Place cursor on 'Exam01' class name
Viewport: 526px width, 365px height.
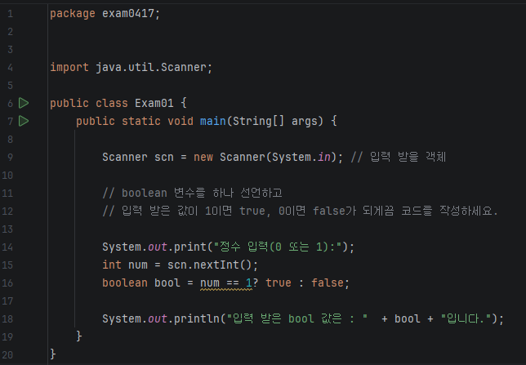tap(154, 103)
